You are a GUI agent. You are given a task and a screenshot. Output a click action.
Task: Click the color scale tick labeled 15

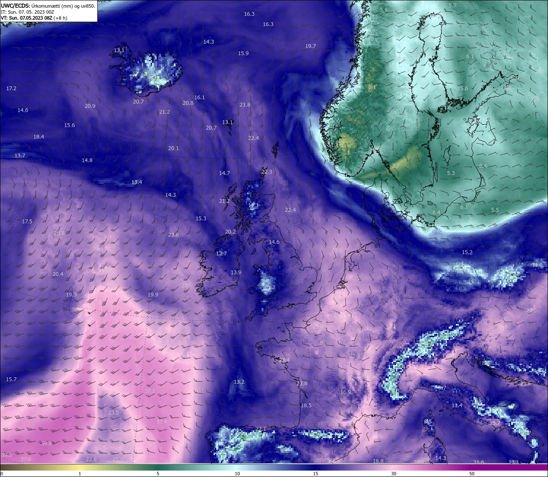coord(316,474)
